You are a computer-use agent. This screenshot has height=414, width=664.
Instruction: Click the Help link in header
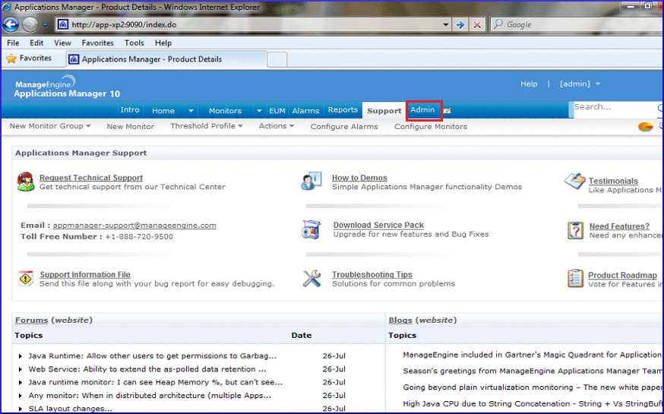(x=529, y=84)
